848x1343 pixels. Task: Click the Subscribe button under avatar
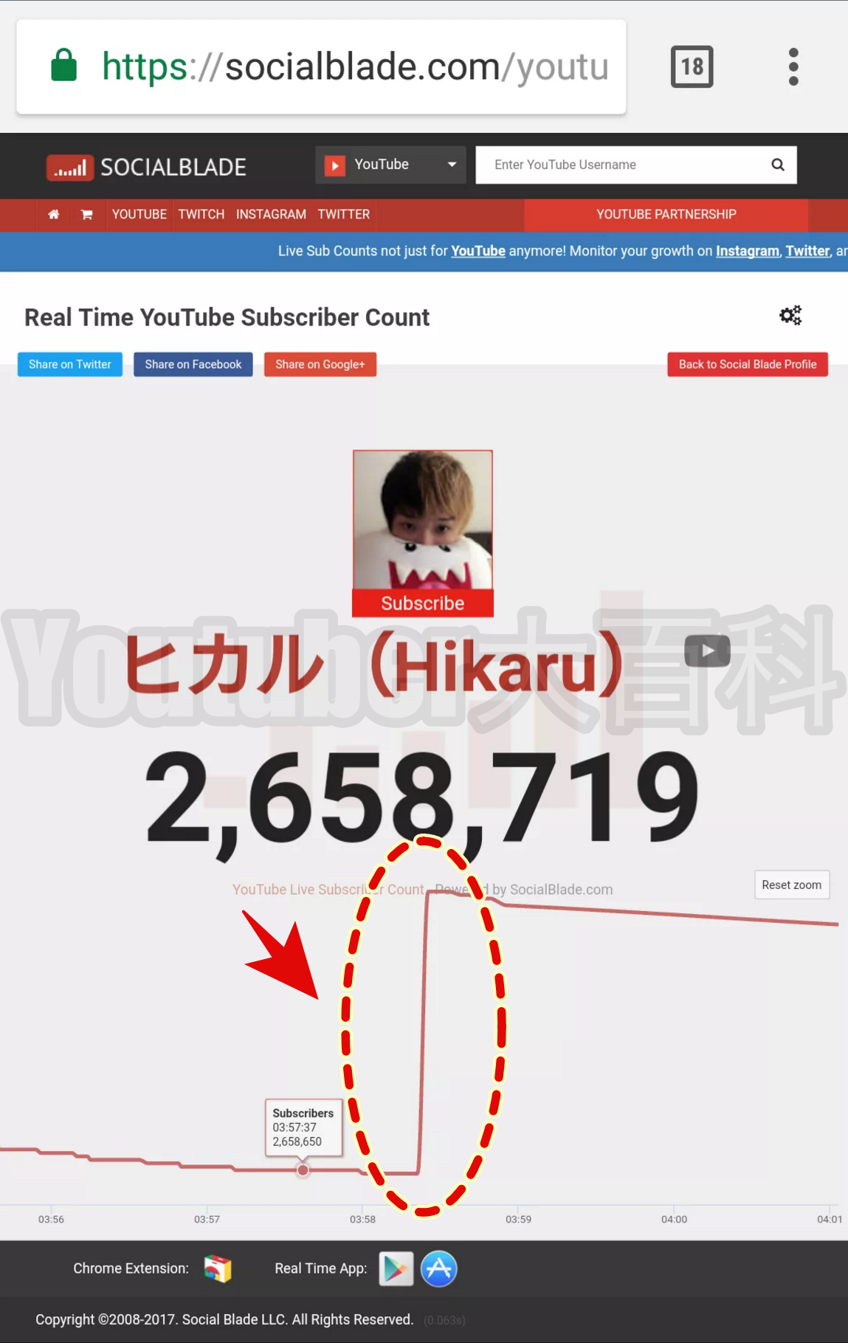(423, 603)
